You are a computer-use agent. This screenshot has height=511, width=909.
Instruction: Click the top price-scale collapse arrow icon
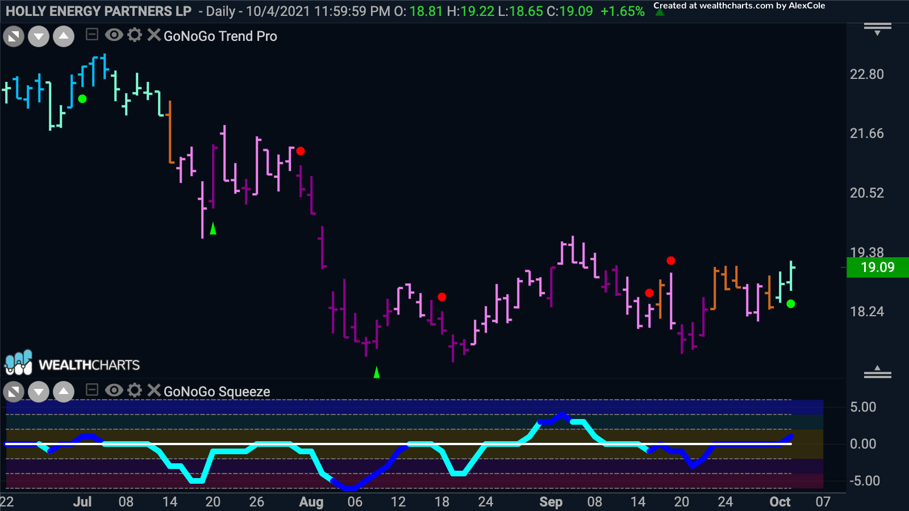tap(878, 28)
